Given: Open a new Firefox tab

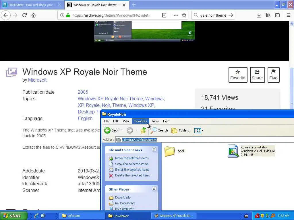Looking at the screenshot, I should tap(134, 5).
